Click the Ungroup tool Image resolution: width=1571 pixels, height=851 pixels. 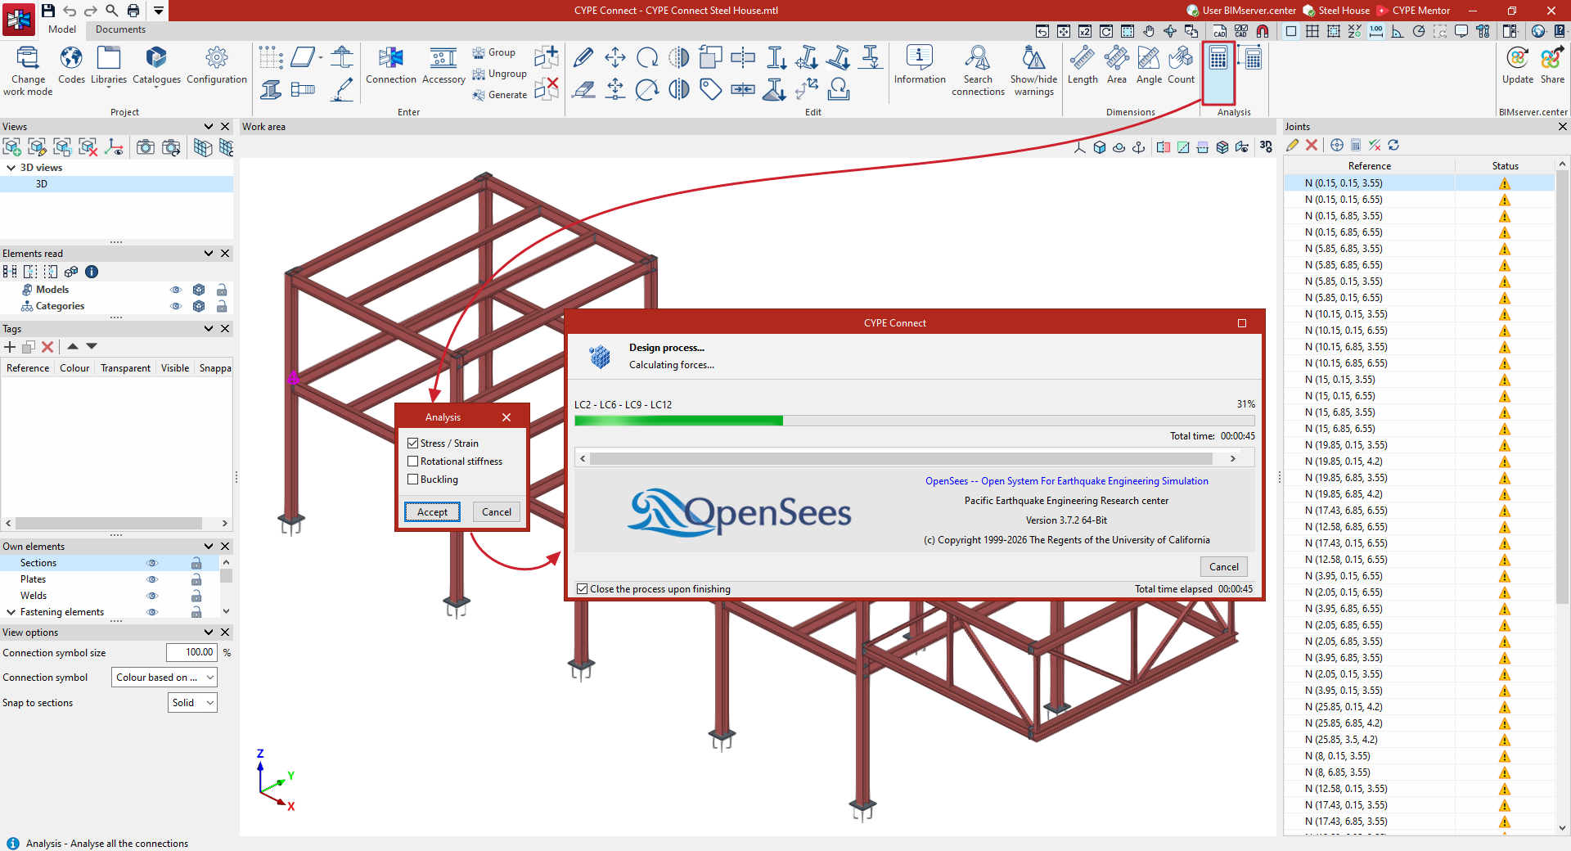coord(499,74)
